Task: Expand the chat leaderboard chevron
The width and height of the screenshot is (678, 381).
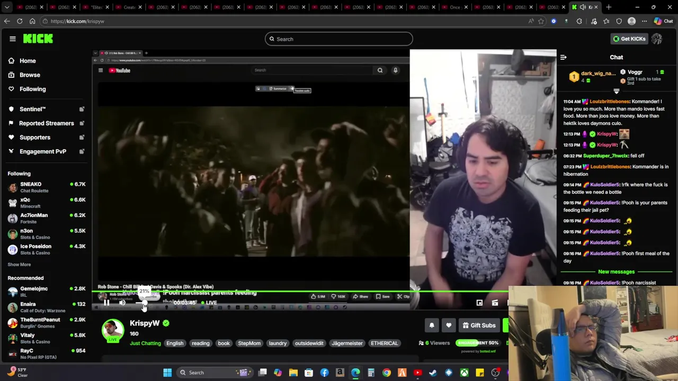Action: click(616, 92)
